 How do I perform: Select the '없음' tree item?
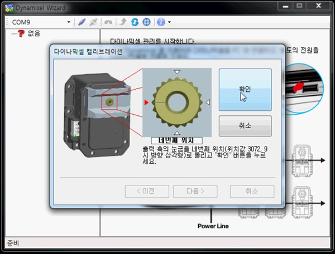33,33
